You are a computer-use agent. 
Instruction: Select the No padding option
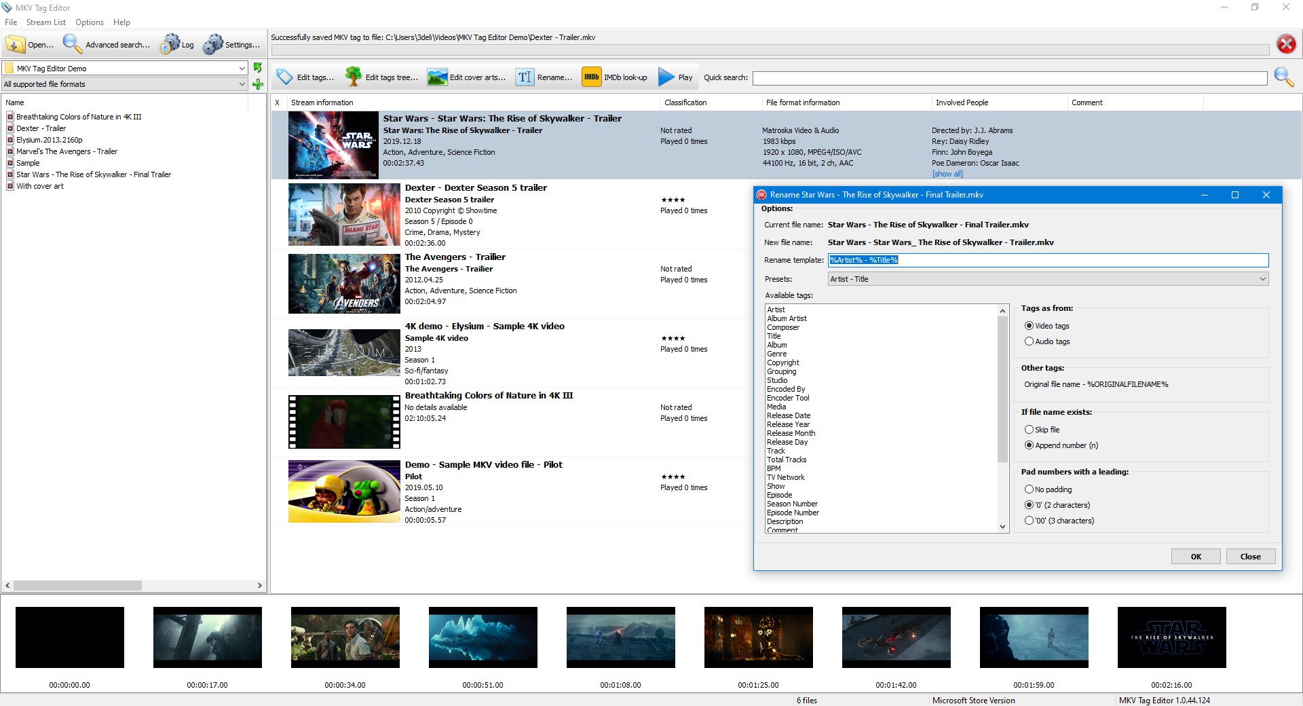pyautogui.click(x=1029, y=489)
